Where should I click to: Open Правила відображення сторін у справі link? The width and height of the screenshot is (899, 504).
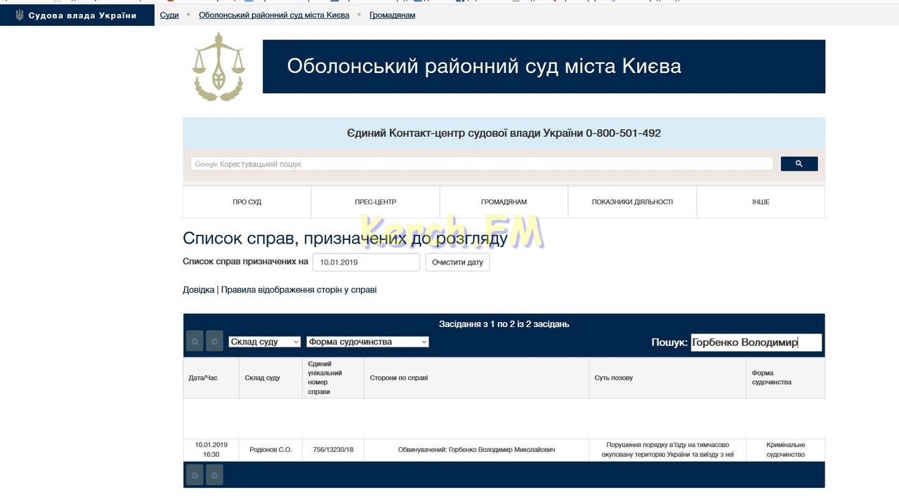[x=298, y=290]
